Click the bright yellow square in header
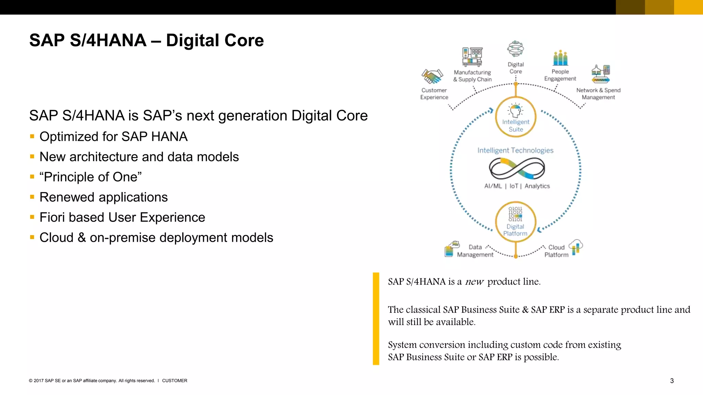703x395 pixels. tap(689, 7)
